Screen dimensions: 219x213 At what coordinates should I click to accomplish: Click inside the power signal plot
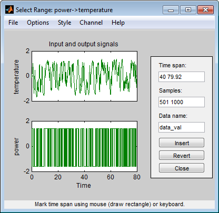pyautogui.click(x=84, y=146)
